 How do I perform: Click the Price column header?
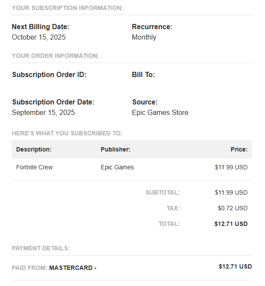tap(239, 149)
